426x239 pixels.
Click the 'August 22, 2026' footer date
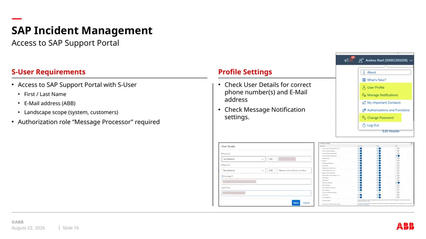[x=28, y=228]
